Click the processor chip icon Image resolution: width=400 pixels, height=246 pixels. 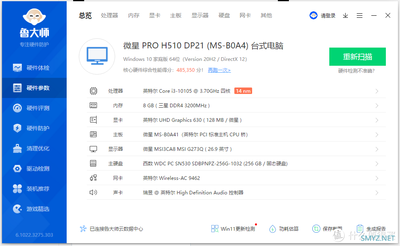[x=93, y=91]
